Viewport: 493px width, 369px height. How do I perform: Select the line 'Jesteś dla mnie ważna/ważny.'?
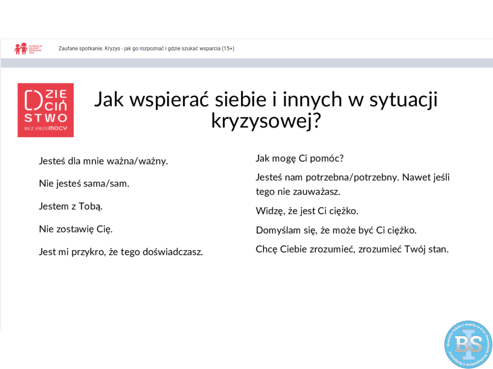104,161
